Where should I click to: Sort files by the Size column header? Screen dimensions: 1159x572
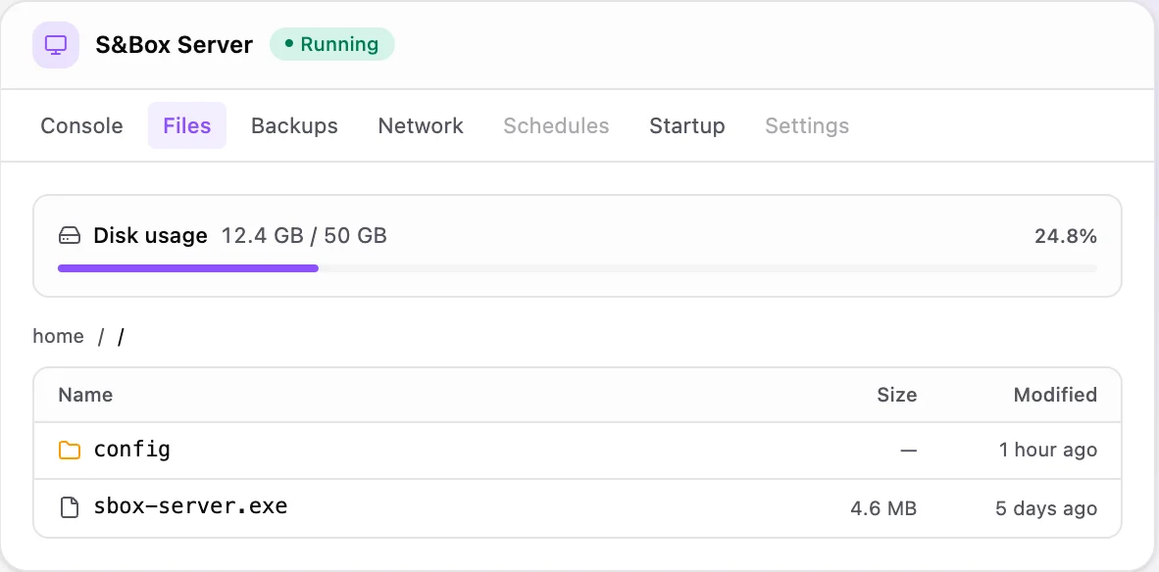pyautogui.click(x=896, y=395)
